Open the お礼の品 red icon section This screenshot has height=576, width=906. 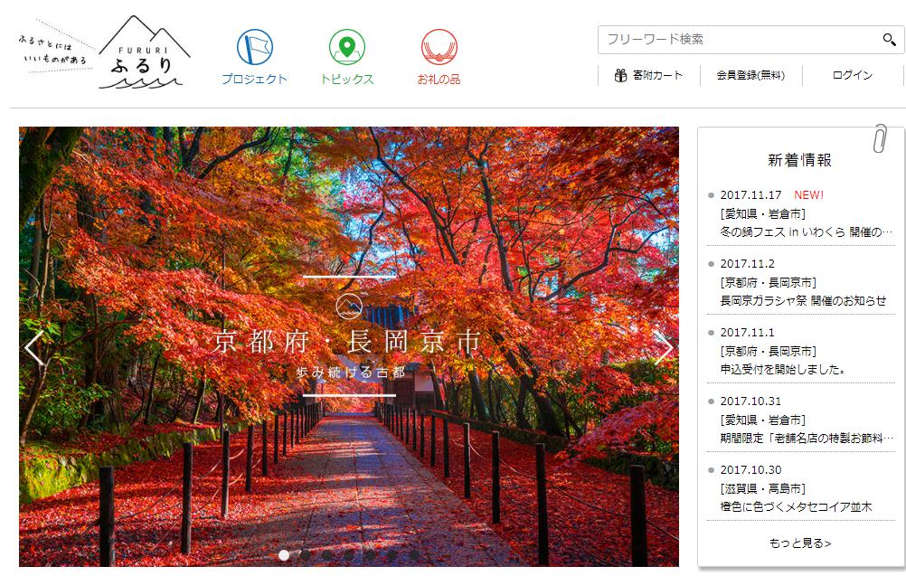click(x=439, y=57)
